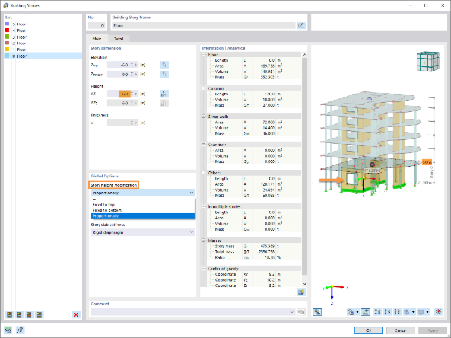451x338 pixels.
Task: Click the view settings icon under preview
Action: point(317,312)
